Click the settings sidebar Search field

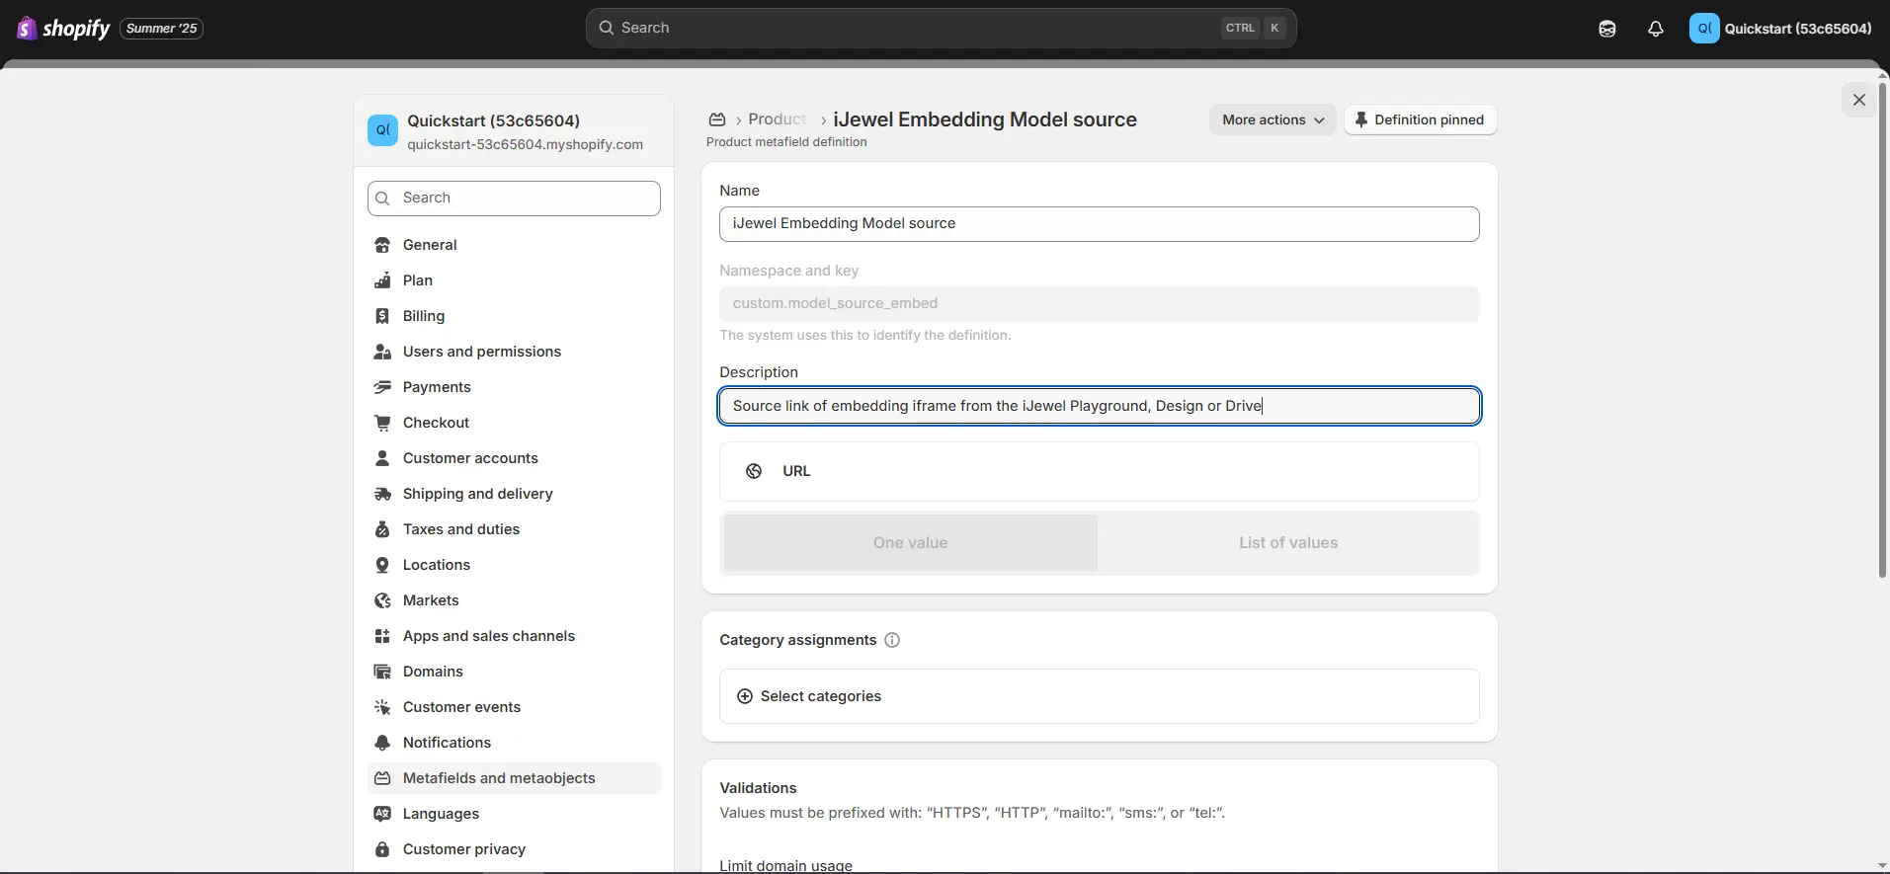514,198
